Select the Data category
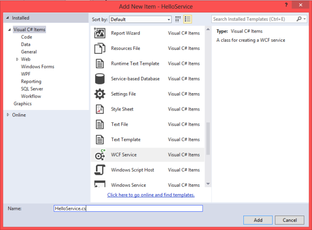The image size is (312, 230). tap(25, 44)
